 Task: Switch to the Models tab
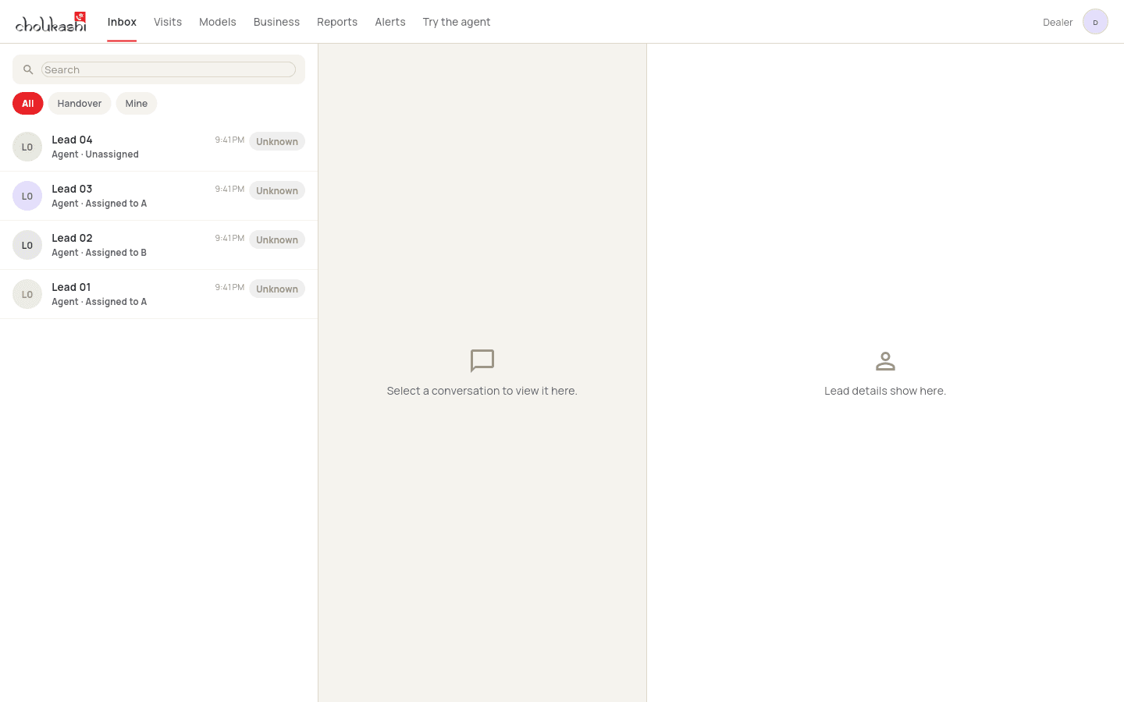point(218,22)
